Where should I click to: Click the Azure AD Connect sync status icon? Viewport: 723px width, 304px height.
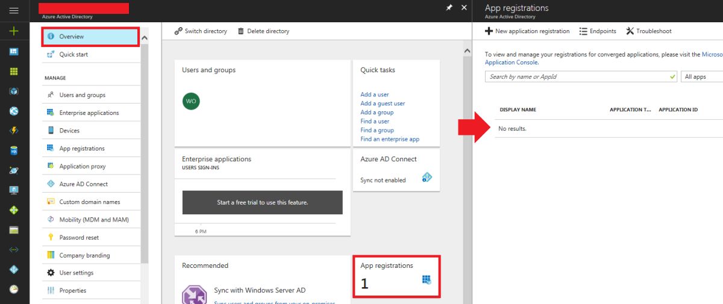click(427, 177)
